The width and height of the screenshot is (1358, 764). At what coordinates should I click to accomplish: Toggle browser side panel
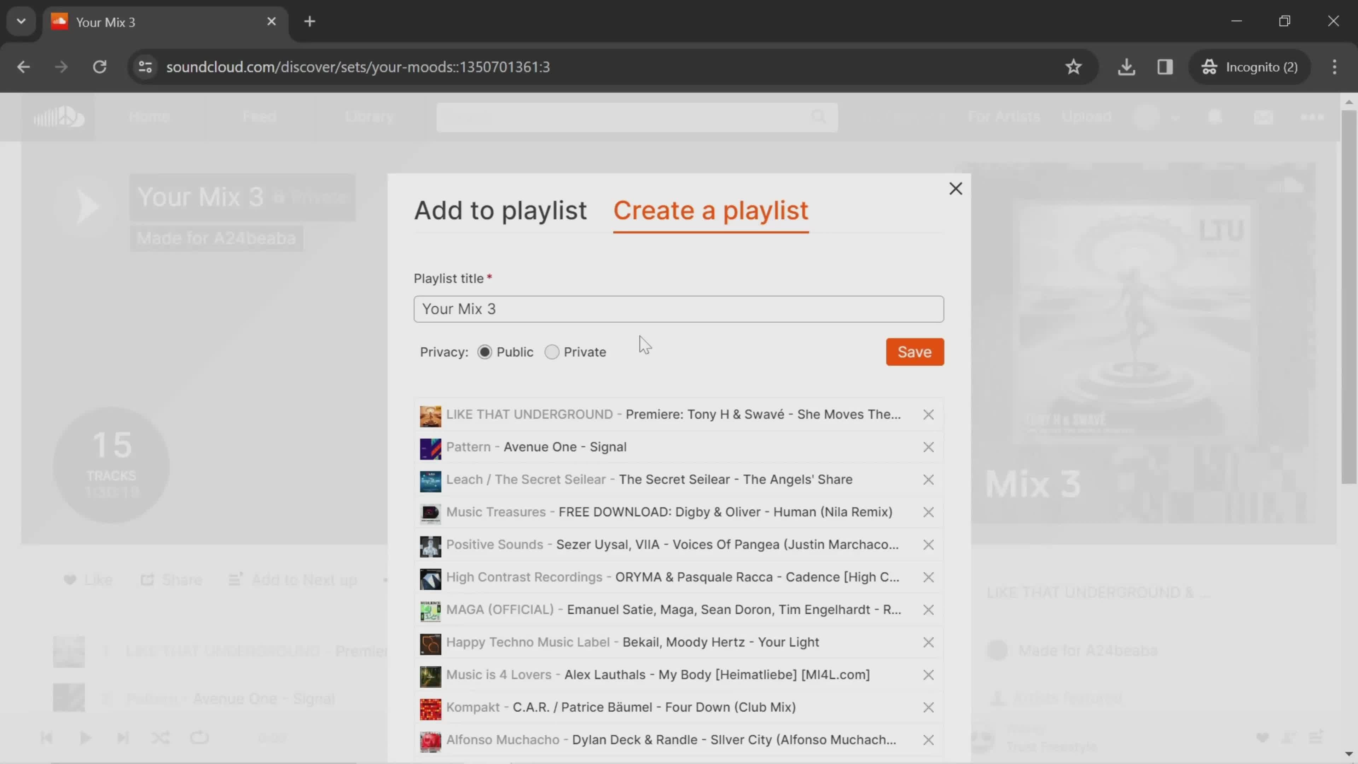coord(1165,67)
